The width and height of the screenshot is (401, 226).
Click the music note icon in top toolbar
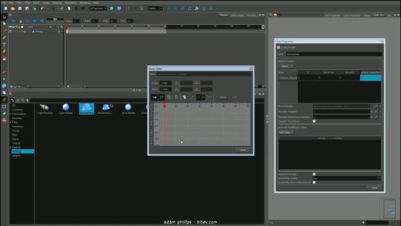(x=189, y=8)
